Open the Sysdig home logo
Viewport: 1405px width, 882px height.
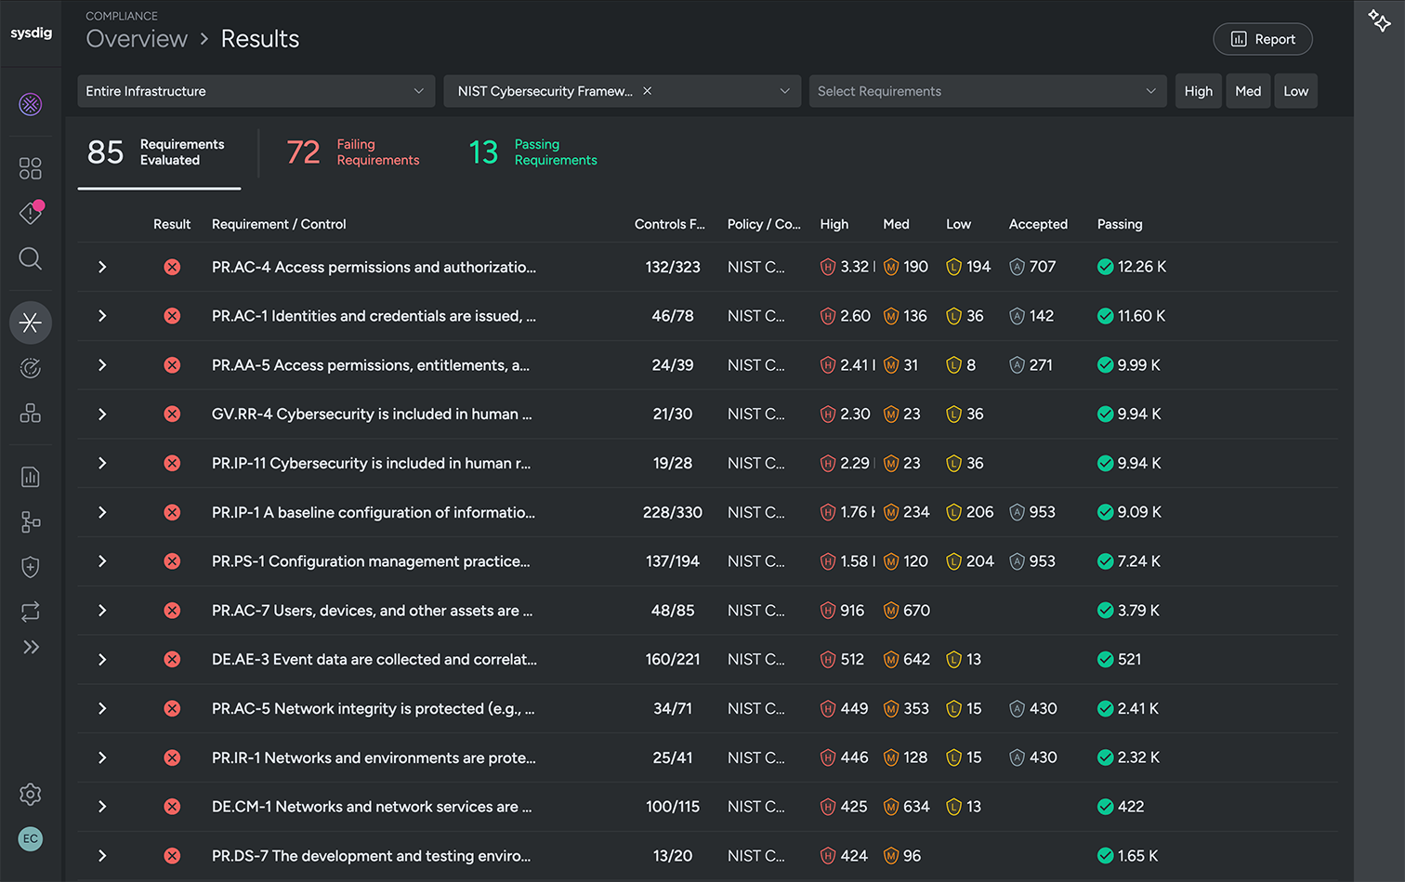pos(31,33)
